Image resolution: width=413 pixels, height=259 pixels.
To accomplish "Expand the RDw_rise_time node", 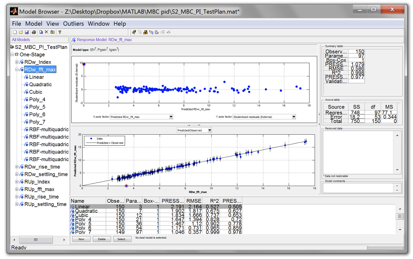I will click(x=17, y=167).
